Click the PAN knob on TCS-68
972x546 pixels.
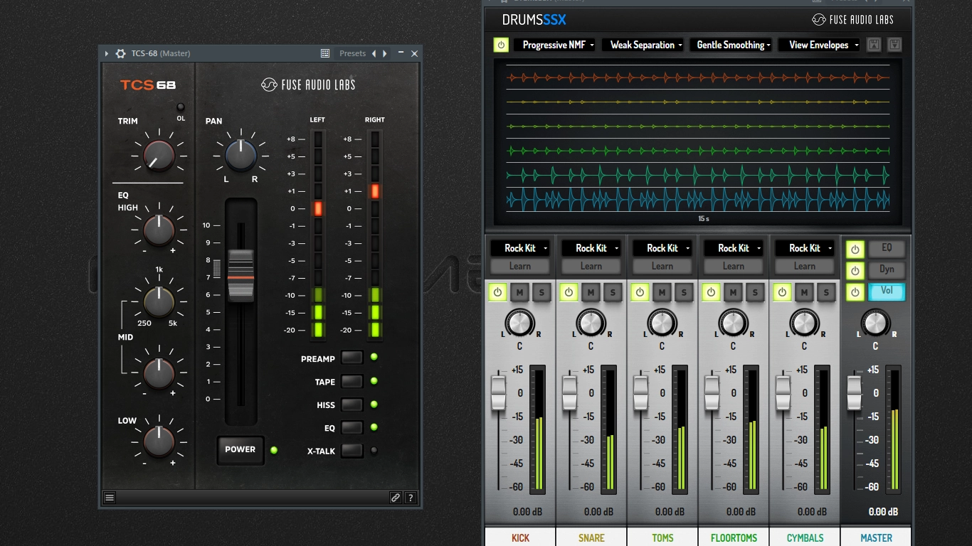coord(241,155)
